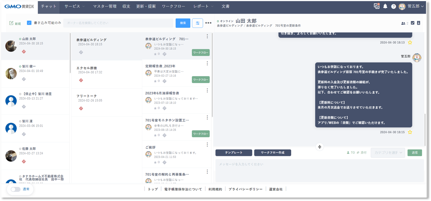
Task: Open the 運営会社 footer link
Action: pyautogui.click(x=276, y=189)
